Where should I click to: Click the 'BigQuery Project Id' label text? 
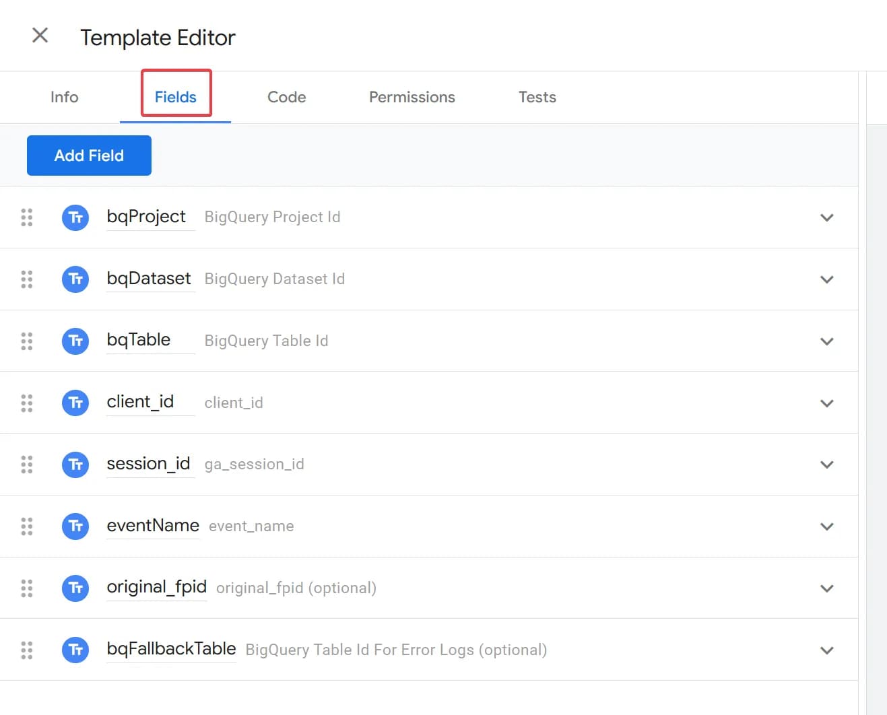click(272, 217)
